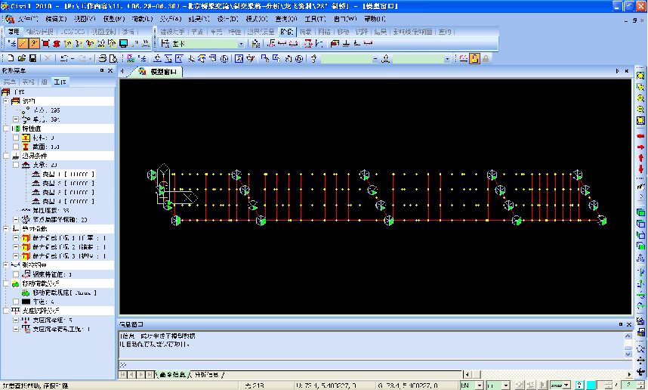Viewport: 648px width, 390px height.
Task: Select 移动荷载规范 item in tree
Action: [x=64, y=292]
